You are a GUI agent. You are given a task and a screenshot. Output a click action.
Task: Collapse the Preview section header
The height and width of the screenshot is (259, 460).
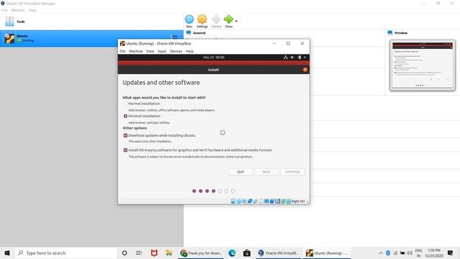[x=401, y=33]
